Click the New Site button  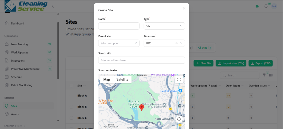(203, 63)
